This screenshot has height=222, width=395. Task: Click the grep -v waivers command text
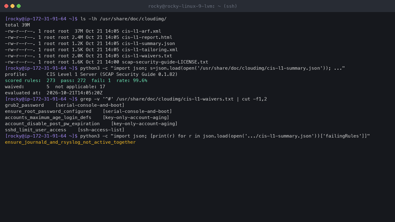click(173, 99)
